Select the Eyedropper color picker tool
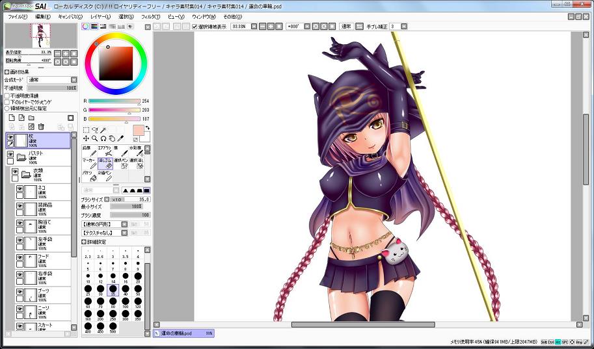 click(x=120, y=138)
